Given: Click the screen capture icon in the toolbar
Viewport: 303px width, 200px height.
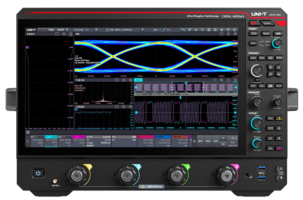Looking at the screenshot, I should point(215,30).
